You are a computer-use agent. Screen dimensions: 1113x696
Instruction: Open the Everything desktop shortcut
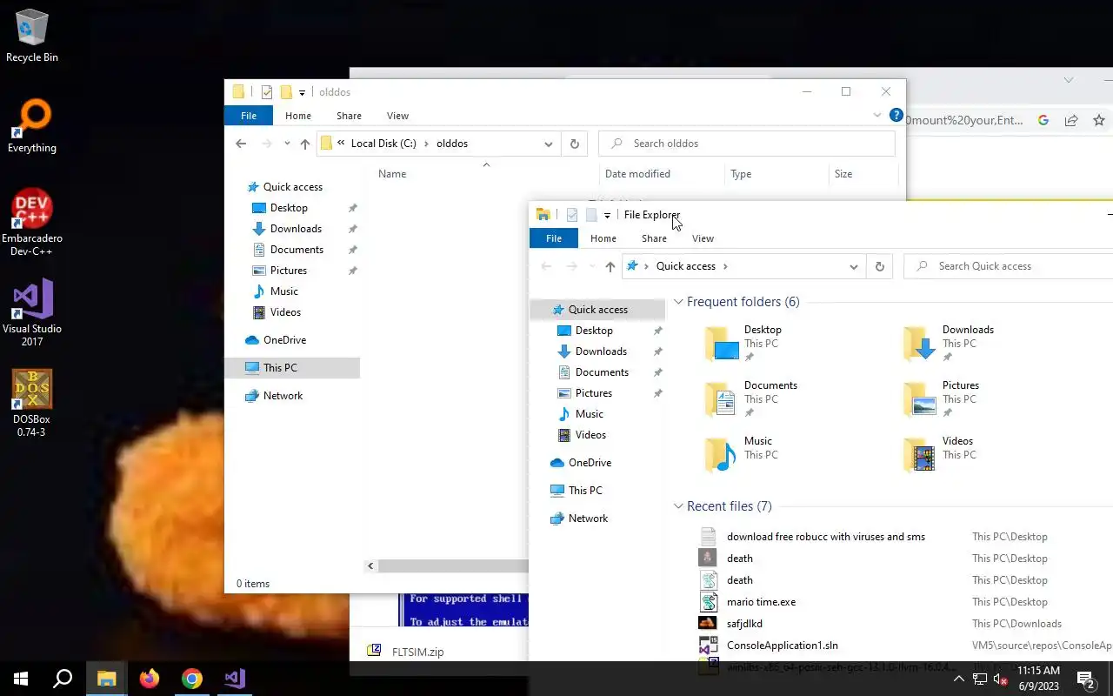click(32, 127)
